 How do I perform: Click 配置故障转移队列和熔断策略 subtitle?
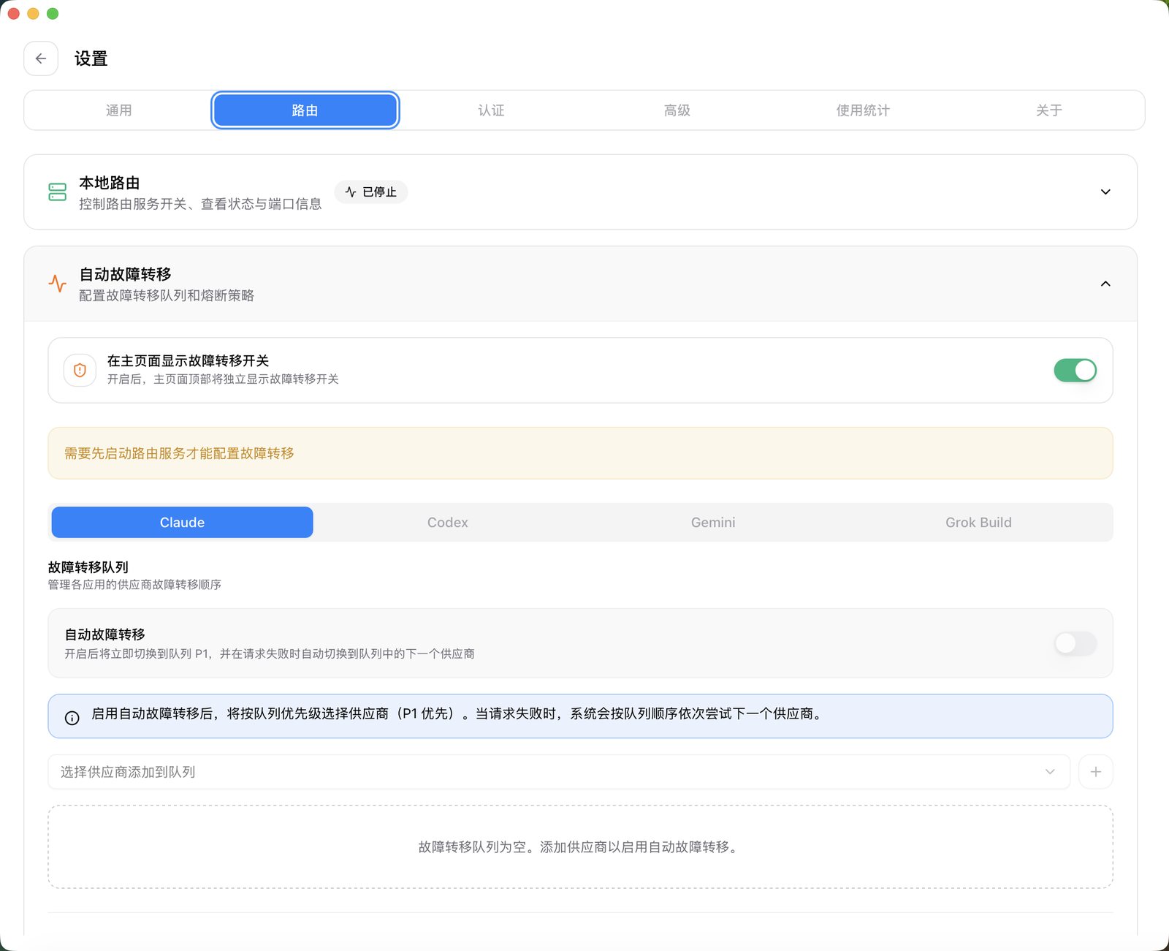click(167, 295)
